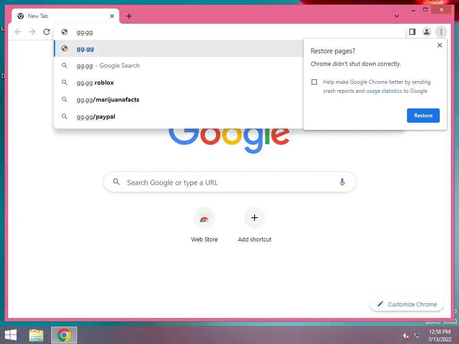Viewport: 459px width, 344px height.
Task: Click the browser forward arrow
Action: [32, 32]
